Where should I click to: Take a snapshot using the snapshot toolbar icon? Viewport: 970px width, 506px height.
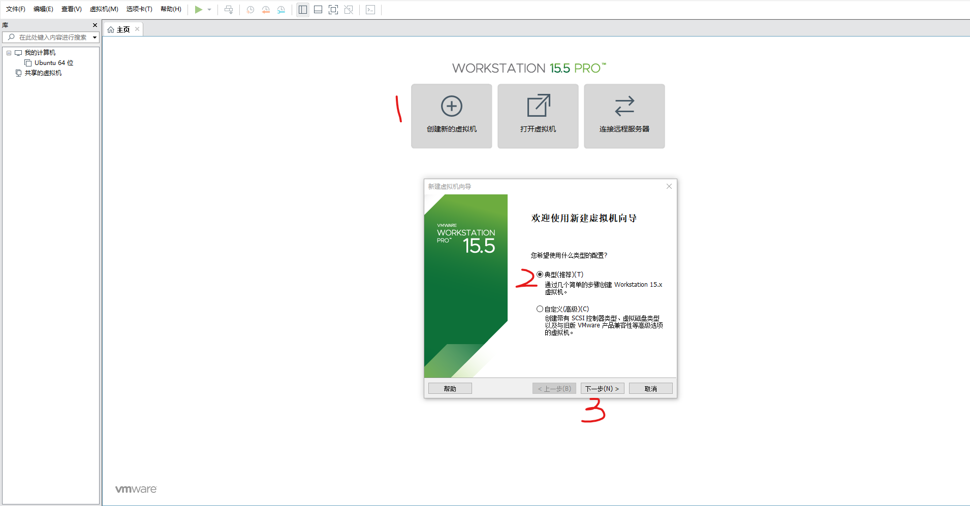(x=249, y=9)
